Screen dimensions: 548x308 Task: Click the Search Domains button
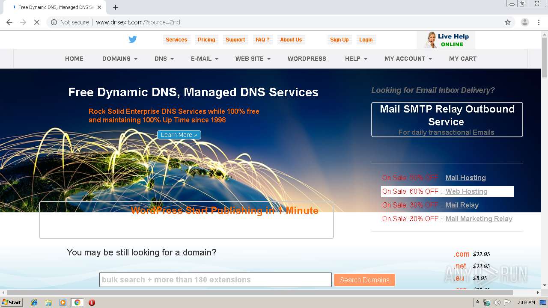[x=364, y=280]
